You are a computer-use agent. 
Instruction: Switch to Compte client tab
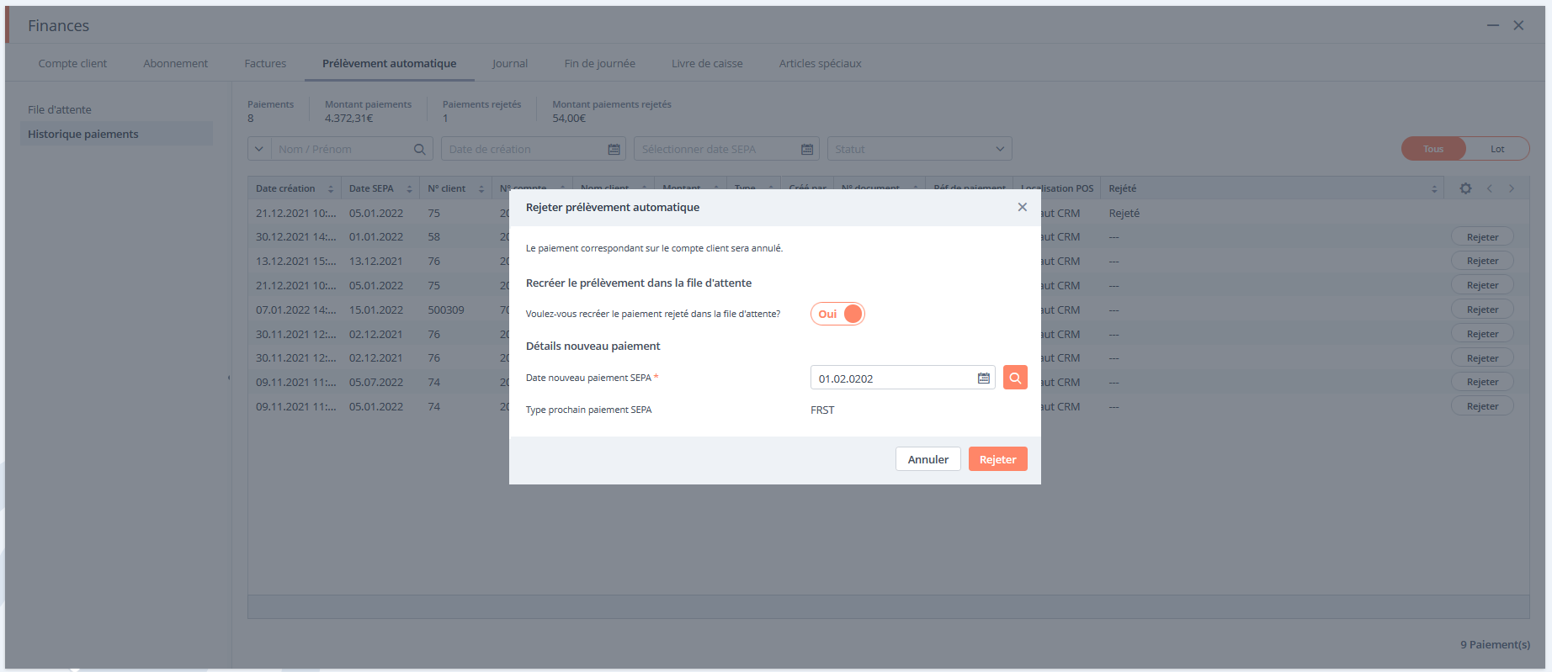tap(72, 63)
